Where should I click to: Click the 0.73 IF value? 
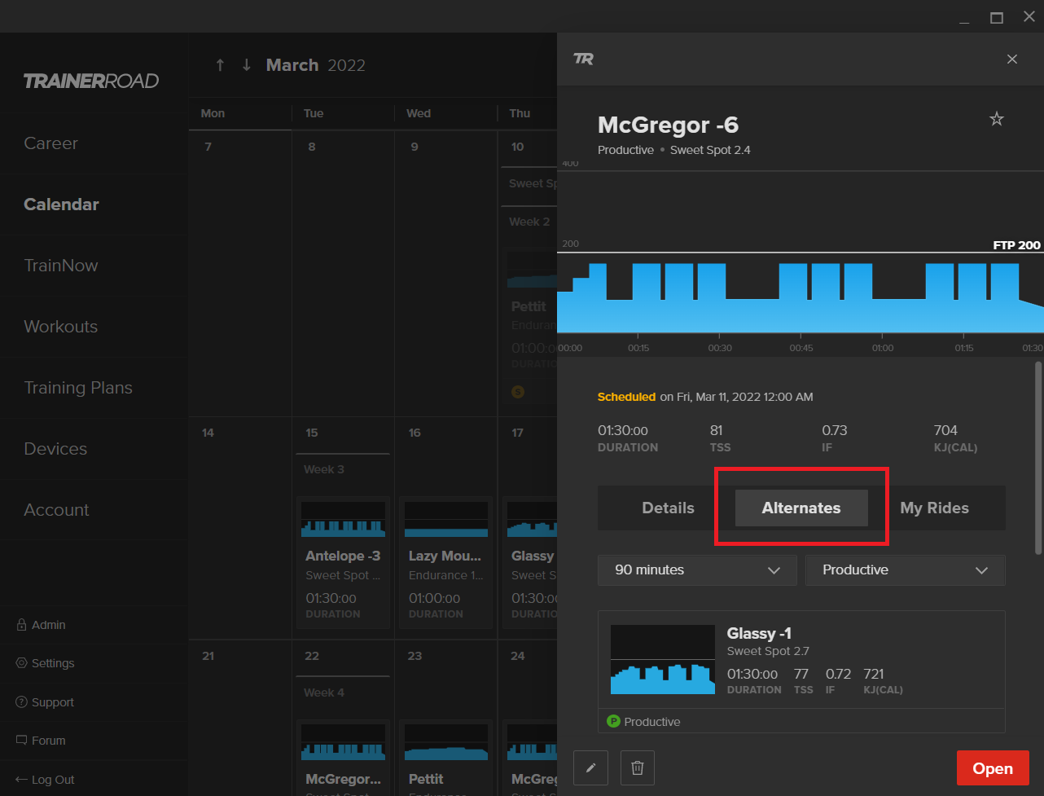coord(835,430)
